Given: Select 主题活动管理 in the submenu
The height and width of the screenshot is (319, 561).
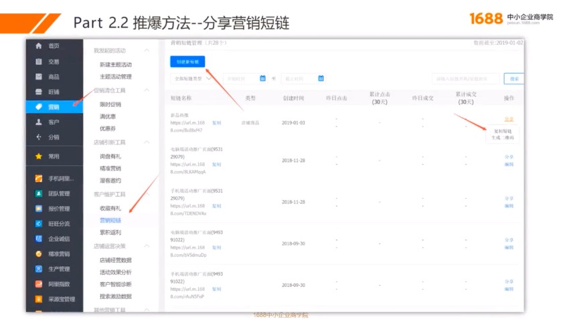Looking at the screenshot, I should tap(116, 76).
